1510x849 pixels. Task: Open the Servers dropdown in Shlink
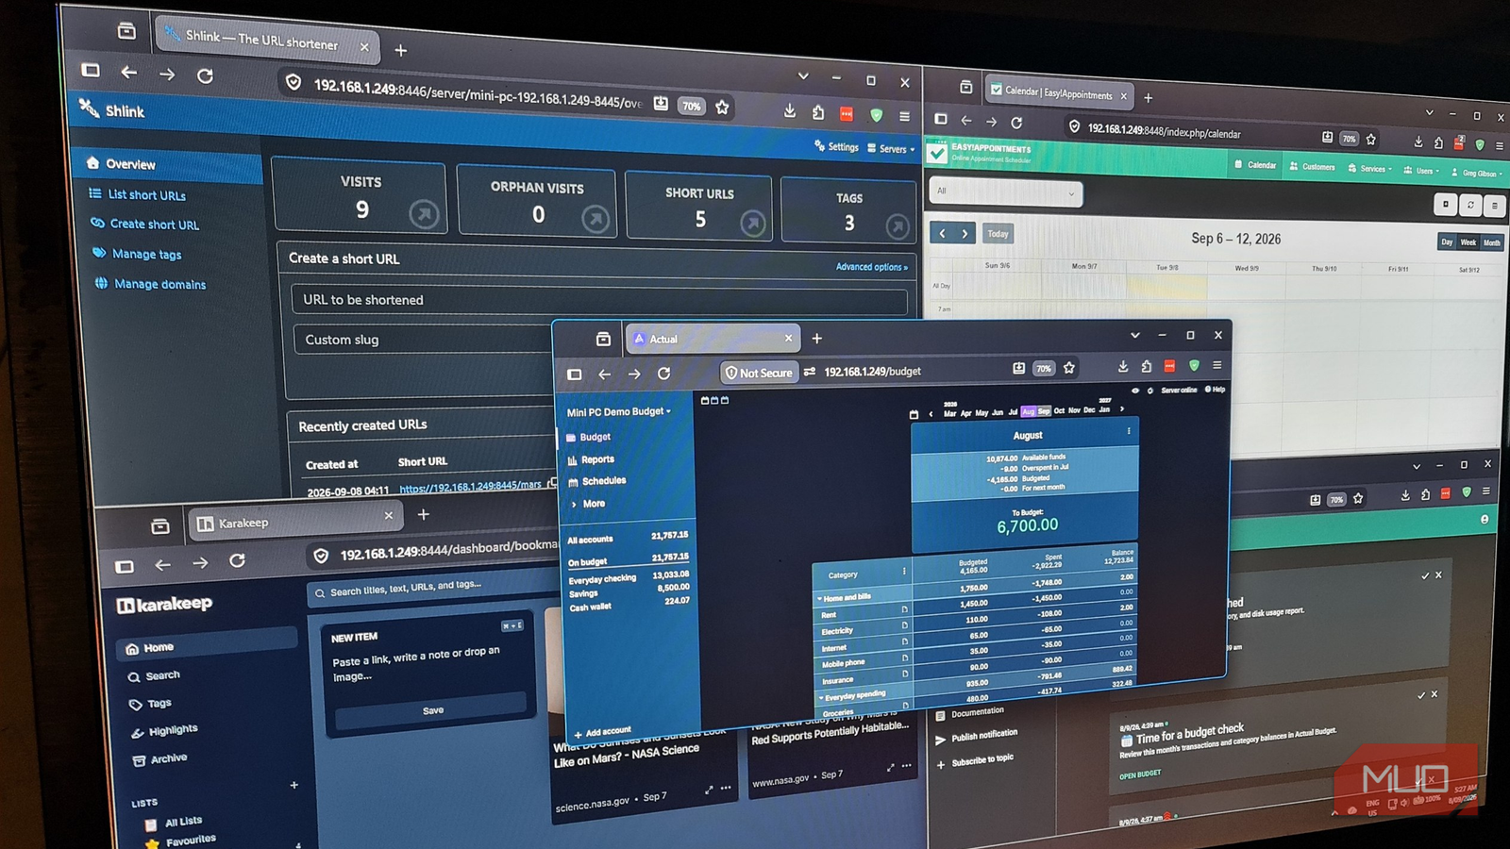tap(891, 149)
